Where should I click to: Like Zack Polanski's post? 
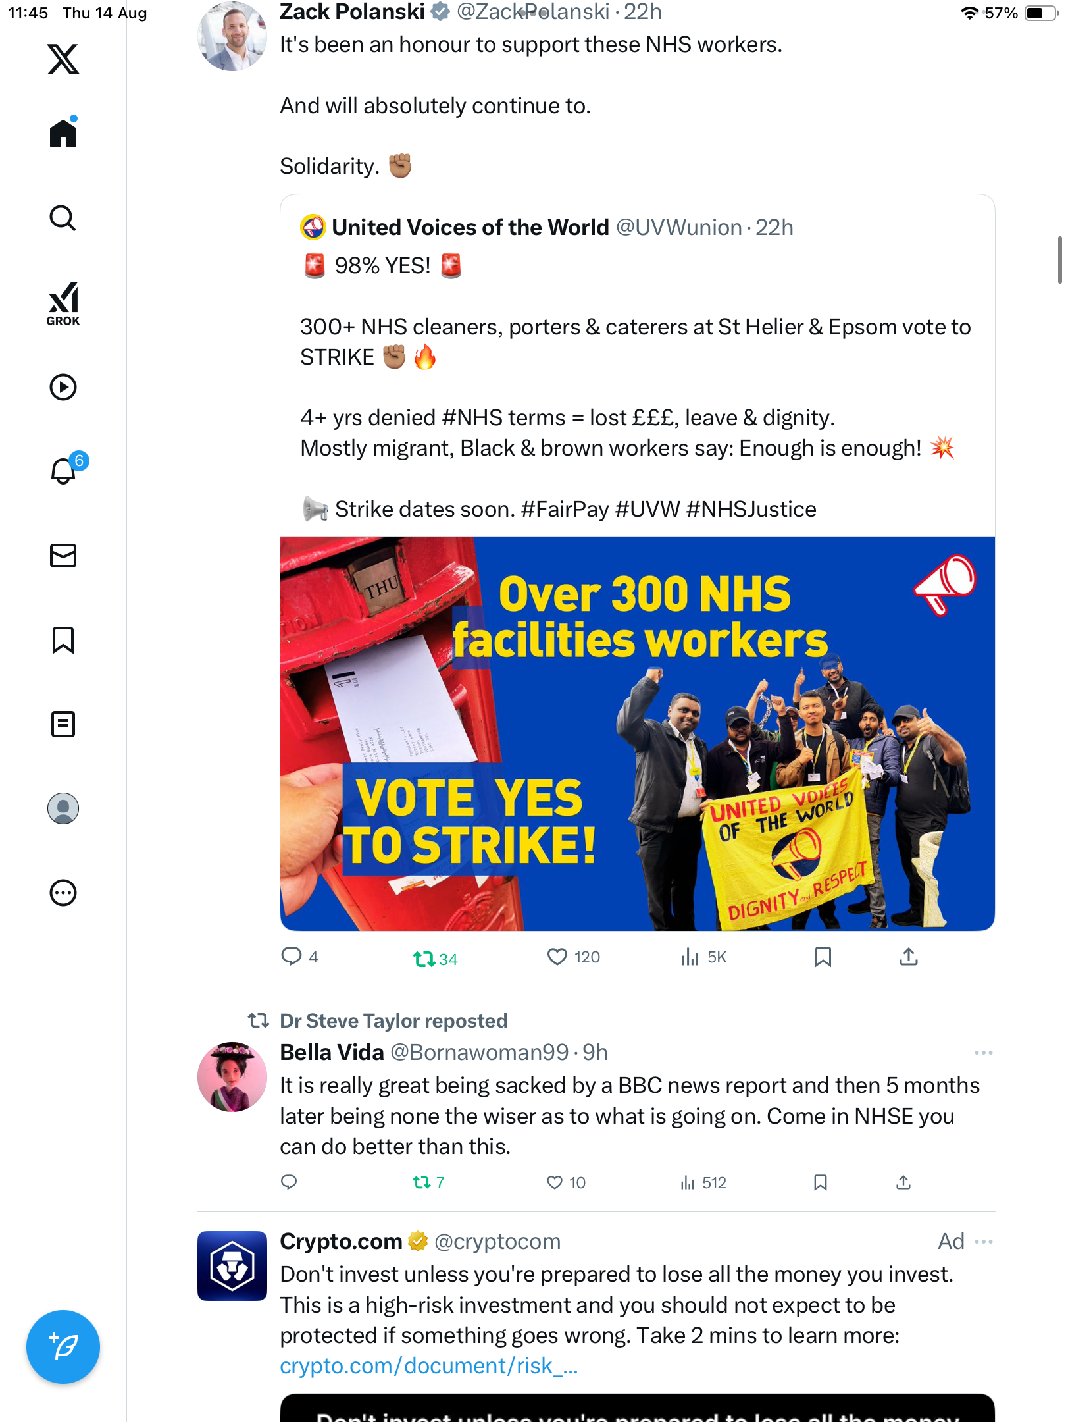point(557,957)
